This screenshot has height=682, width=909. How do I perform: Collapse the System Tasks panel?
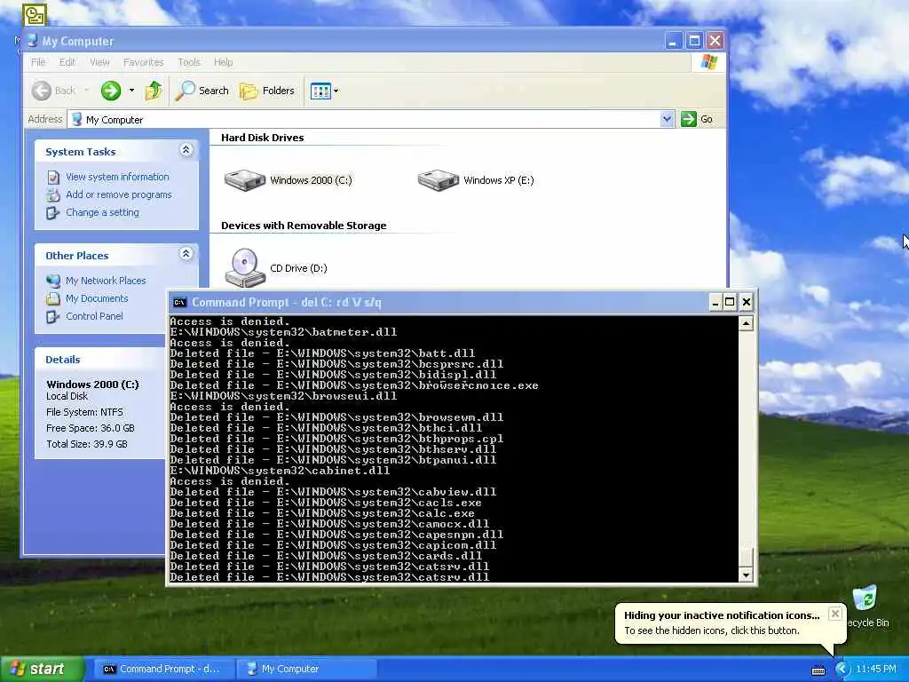[x=186, y=150]
